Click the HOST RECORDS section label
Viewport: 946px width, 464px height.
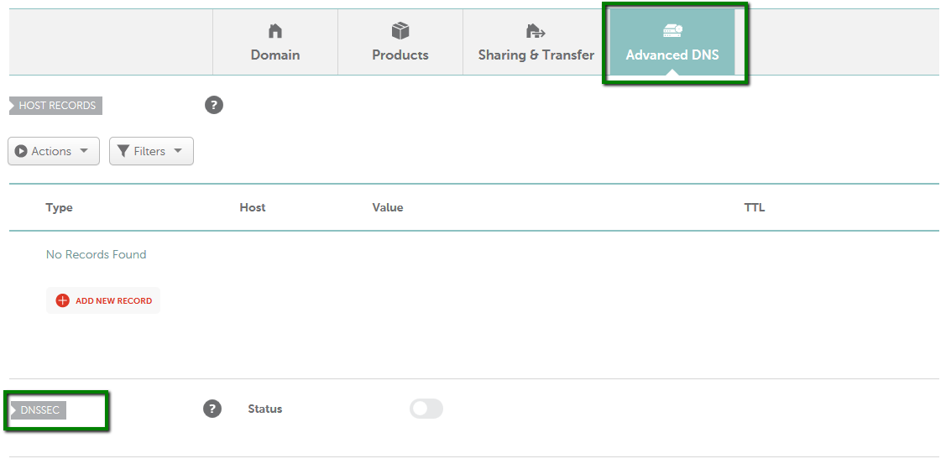55,106
